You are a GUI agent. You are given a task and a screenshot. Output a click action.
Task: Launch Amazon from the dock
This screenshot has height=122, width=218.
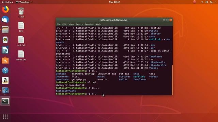point(5,81)
